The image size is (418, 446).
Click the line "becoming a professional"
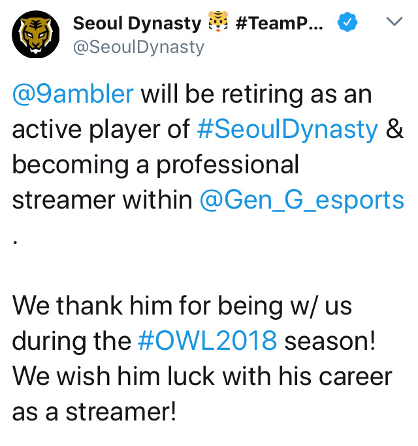coord(155,164)
